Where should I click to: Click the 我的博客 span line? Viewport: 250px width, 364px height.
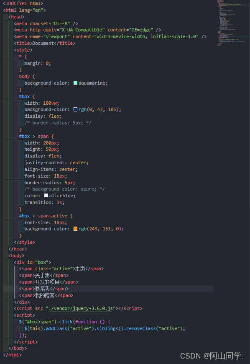[46, 296]
